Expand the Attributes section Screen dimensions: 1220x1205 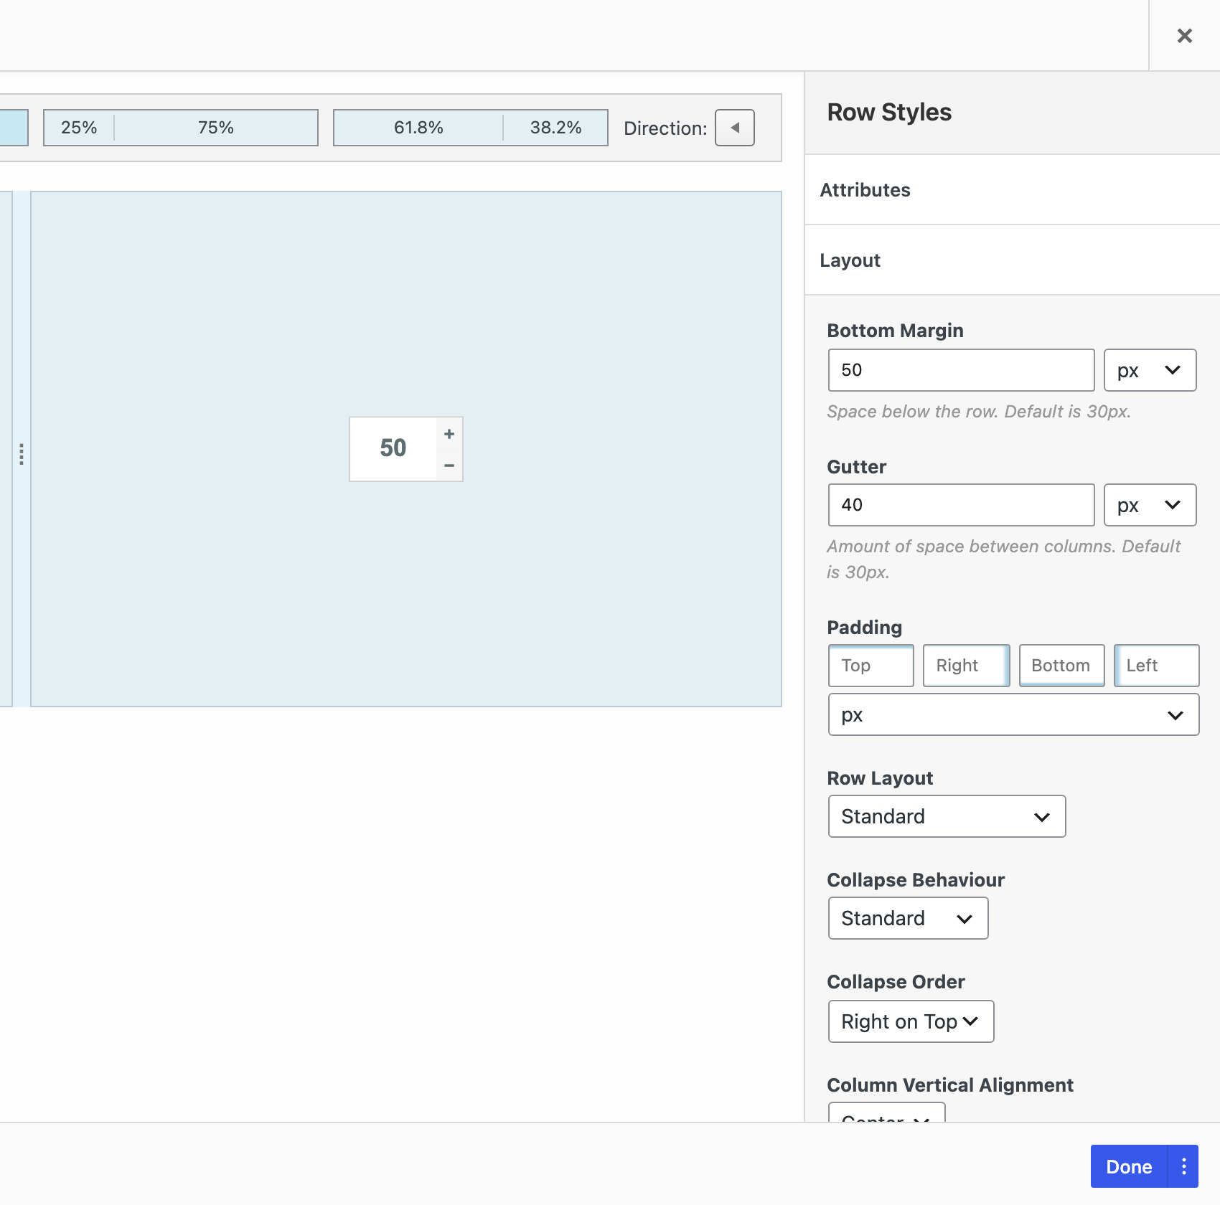(x=1012, y=190)
